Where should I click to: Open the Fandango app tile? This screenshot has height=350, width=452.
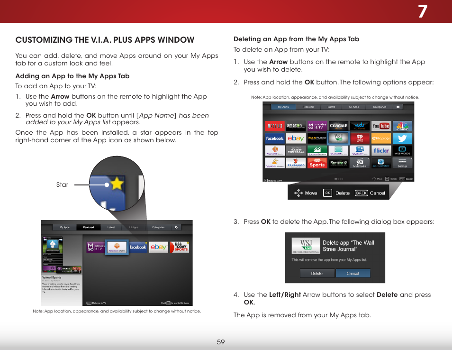point(296,163)
